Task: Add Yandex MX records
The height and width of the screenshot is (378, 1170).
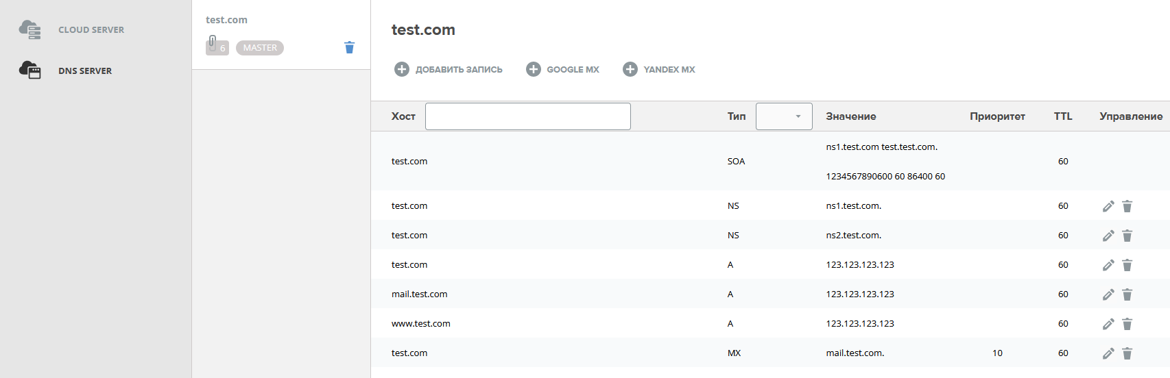Action: [x=658, y=69]
